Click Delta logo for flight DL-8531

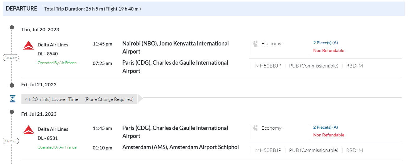pos(29,130)
